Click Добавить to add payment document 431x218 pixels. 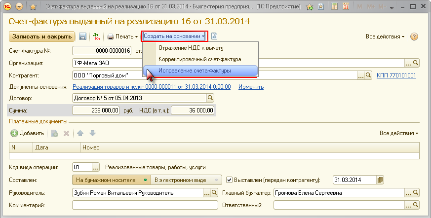(x=28, y=134)
